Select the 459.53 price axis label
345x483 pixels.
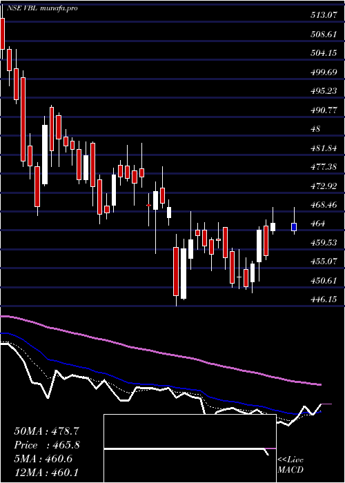point(323,243)
